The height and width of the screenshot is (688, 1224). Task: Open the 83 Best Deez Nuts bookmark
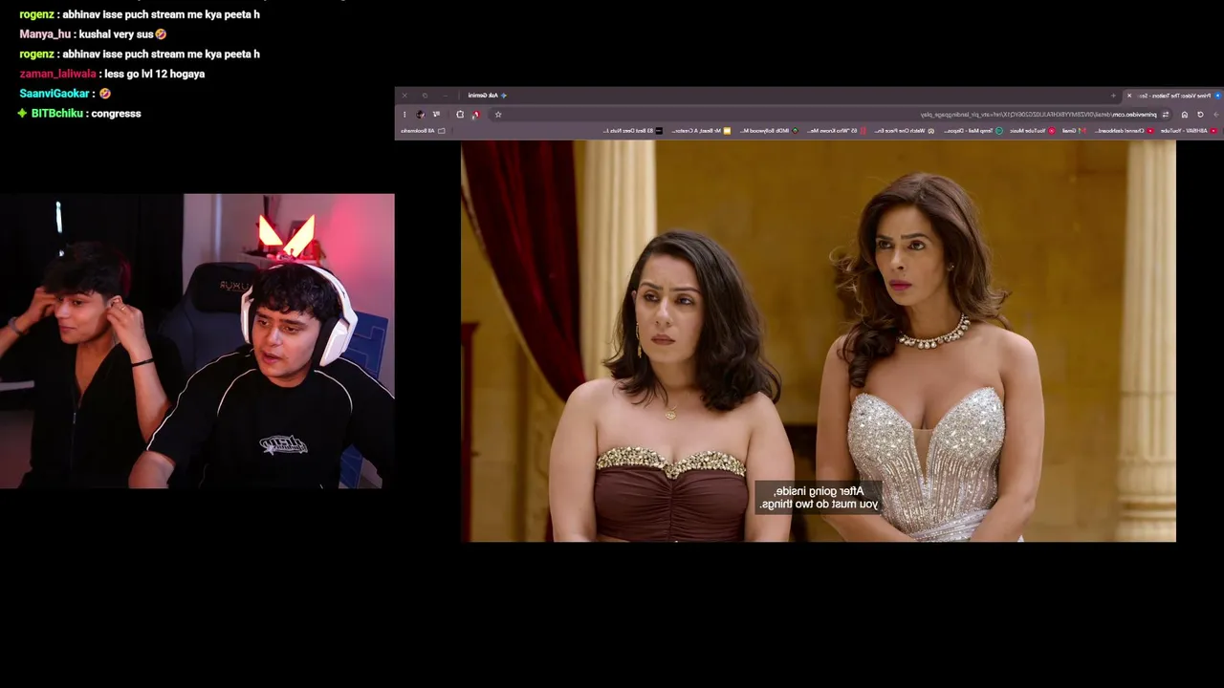632,131
